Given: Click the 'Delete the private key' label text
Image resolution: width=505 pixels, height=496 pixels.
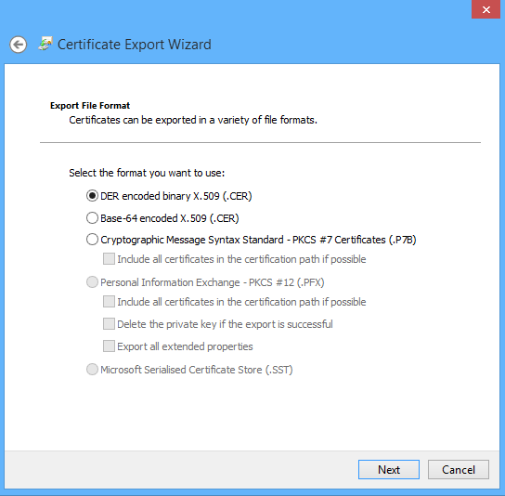Looking at the screenshot, I should point(225,324).
